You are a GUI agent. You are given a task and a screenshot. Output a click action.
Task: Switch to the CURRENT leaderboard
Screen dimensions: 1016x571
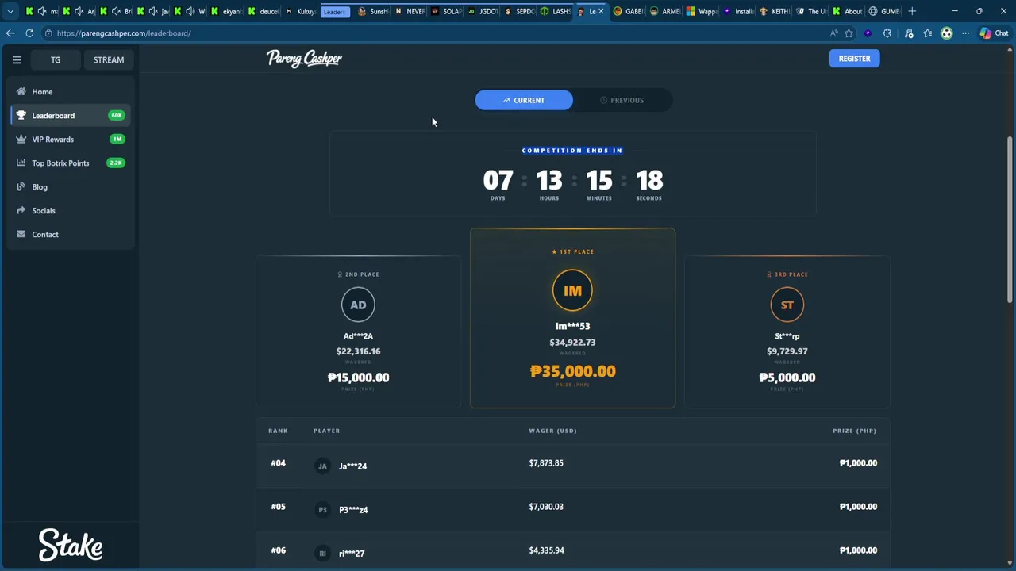[524, 100]
